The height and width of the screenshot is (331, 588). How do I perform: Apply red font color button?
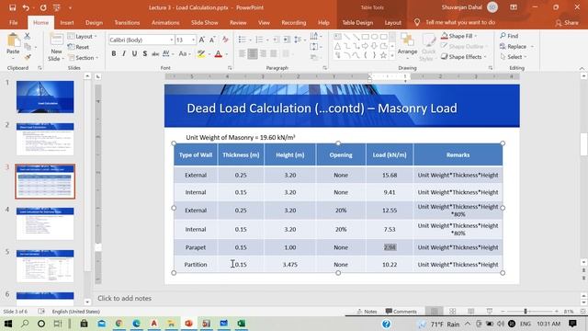pyautogui.click(x=219, y=54)
